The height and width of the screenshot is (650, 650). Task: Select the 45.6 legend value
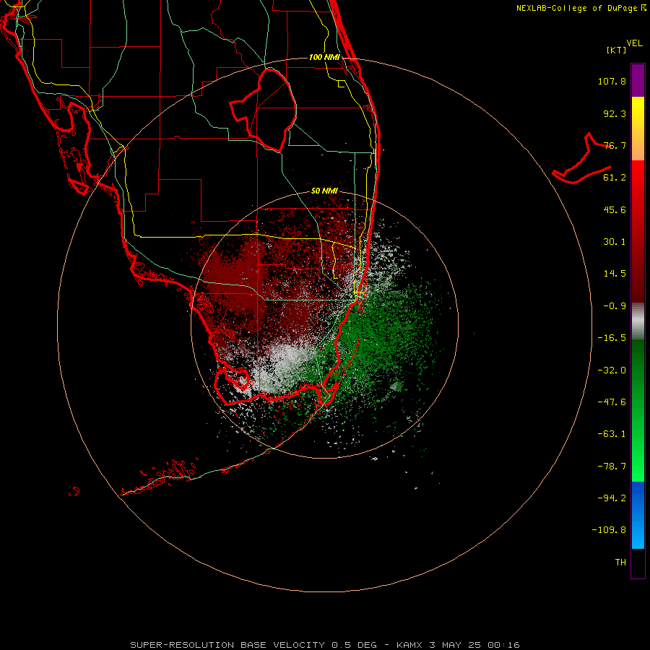(x=615, y=209)
